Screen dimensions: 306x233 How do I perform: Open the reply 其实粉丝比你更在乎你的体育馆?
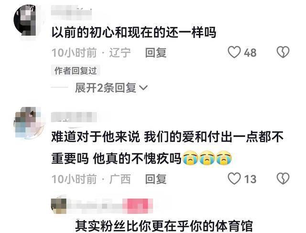pos(164,226)
